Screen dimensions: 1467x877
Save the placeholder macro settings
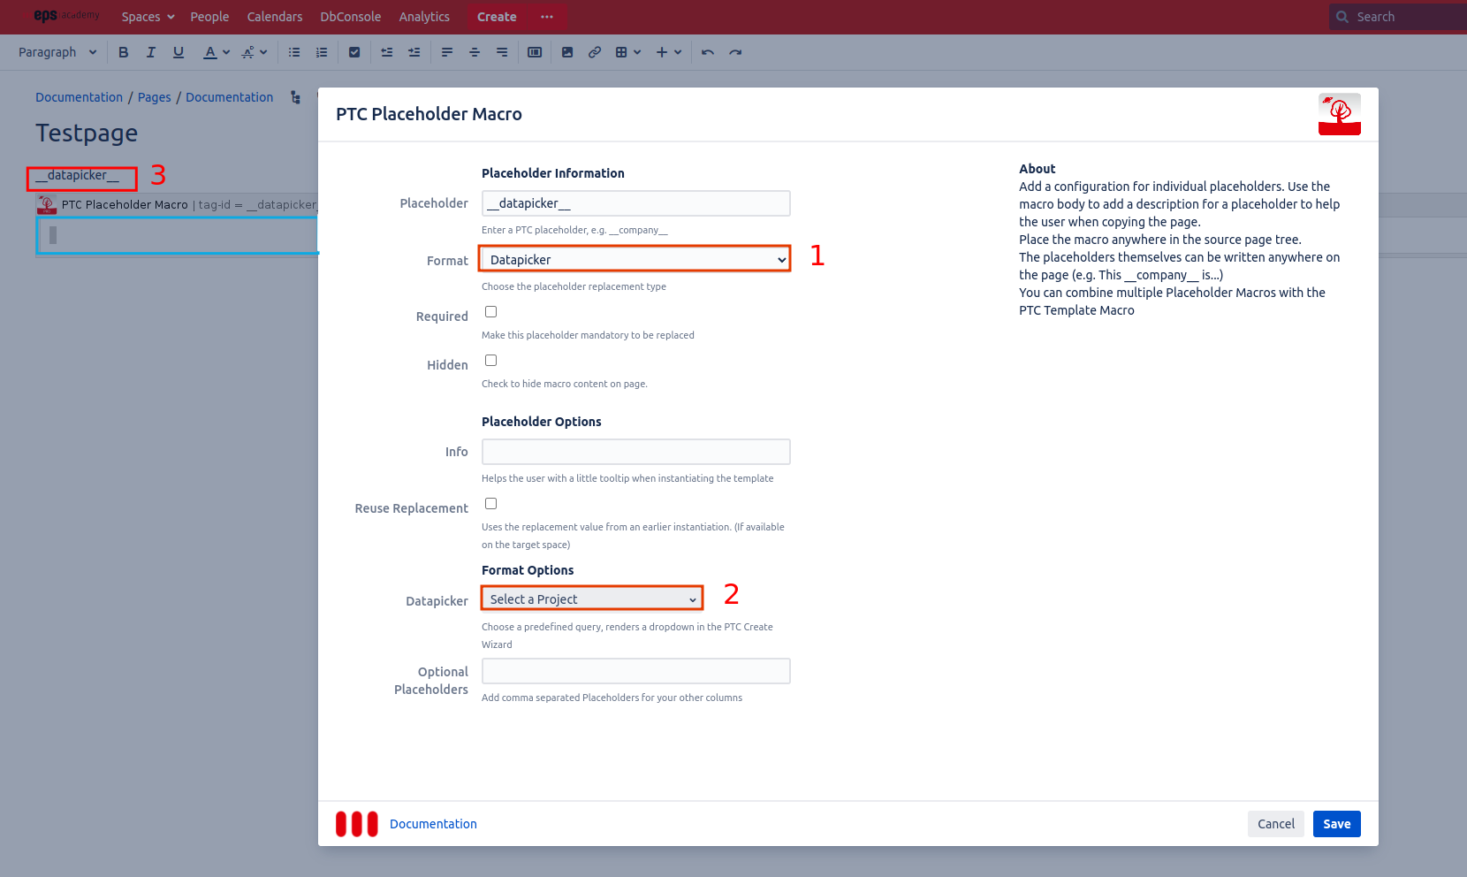click(1336, 824)
